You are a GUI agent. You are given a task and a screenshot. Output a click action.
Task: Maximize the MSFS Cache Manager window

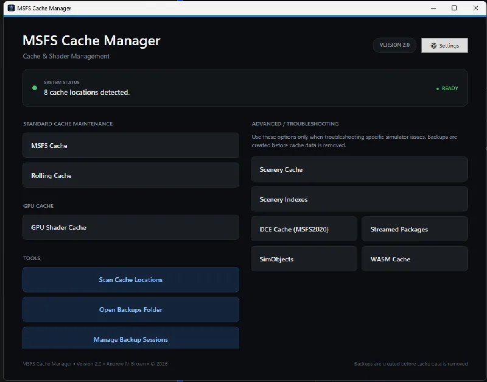tap(454, 8)
